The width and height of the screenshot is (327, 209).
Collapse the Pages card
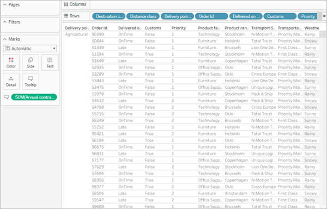(x=5, y=4)
